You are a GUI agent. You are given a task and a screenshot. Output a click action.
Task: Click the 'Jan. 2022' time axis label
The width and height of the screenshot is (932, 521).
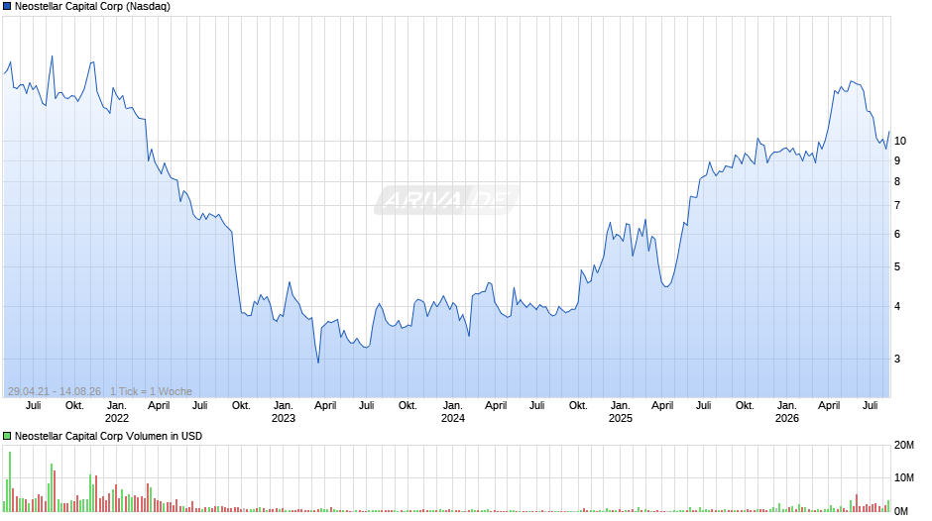point(117,412)
